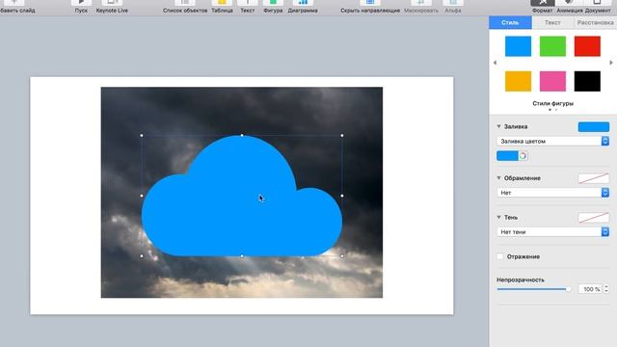Apply the blue shape style

pyautogui.click(x=518, y=46)
